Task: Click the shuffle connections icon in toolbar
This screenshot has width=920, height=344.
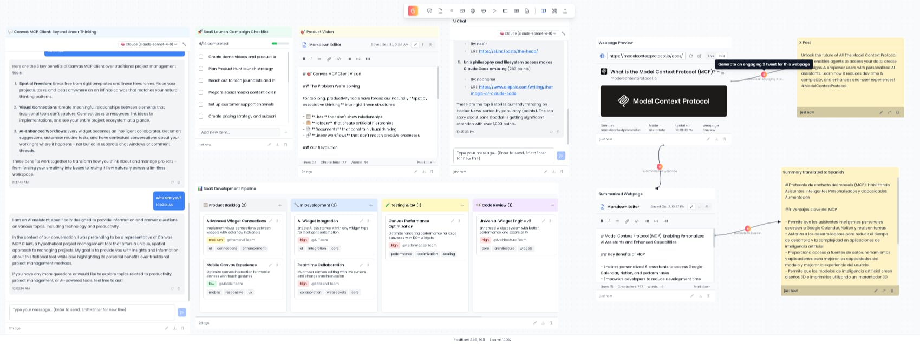Action: tap(554, 11)
